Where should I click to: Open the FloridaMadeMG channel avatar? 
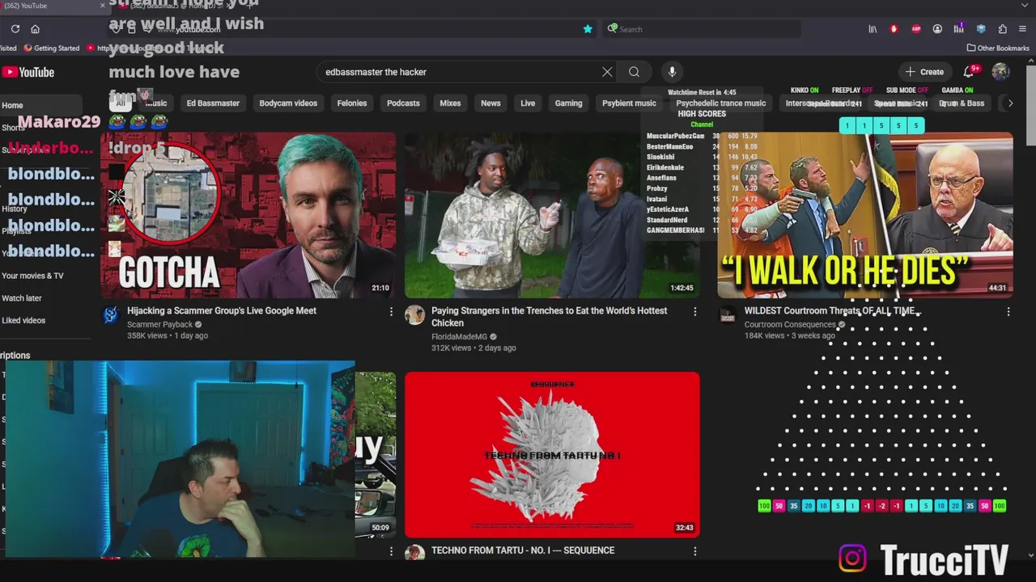tap(414, 315)
